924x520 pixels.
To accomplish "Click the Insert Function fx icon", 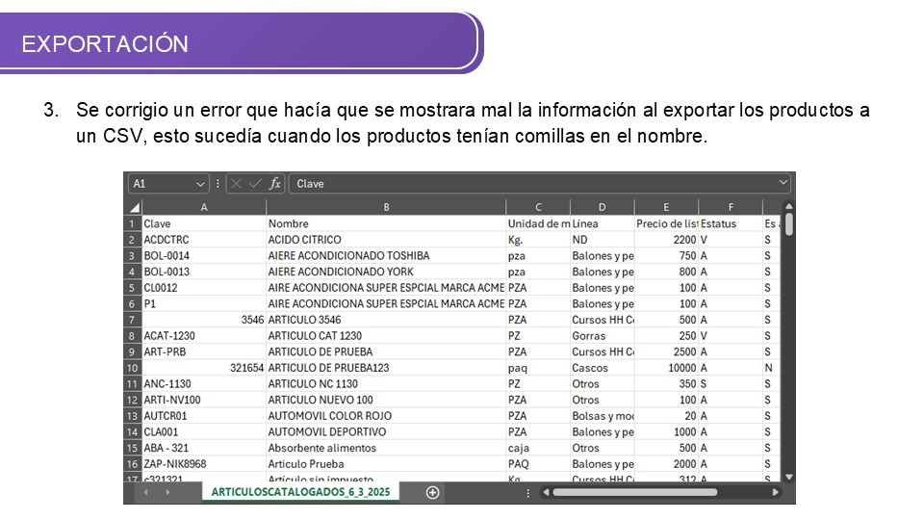I will 275,184.
